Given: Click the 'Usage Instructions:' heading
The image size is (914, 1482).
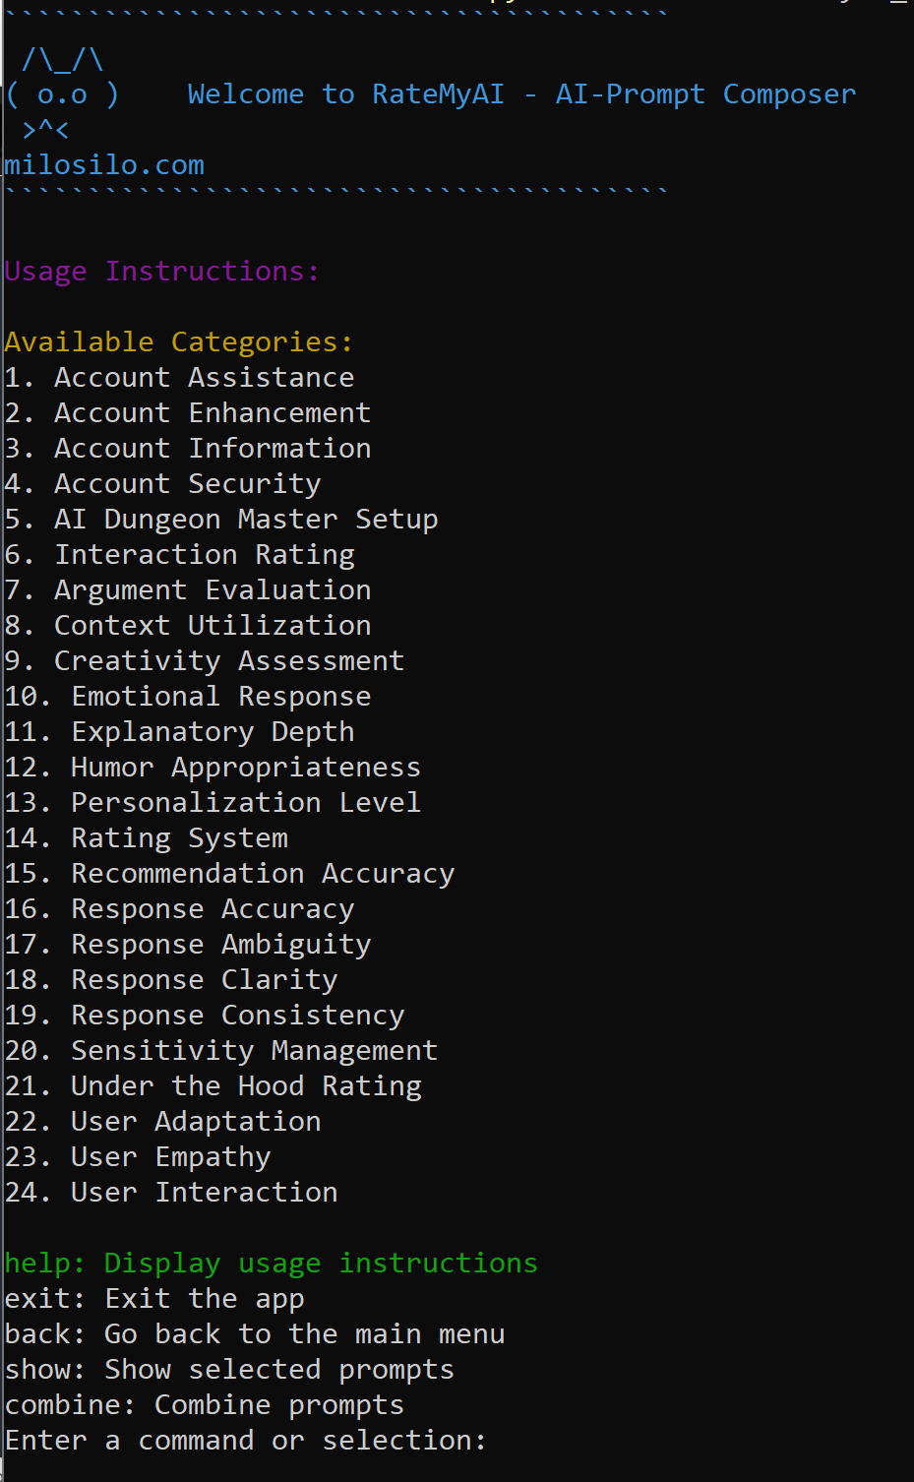Looking at the screenshot, I should (162, 271).
